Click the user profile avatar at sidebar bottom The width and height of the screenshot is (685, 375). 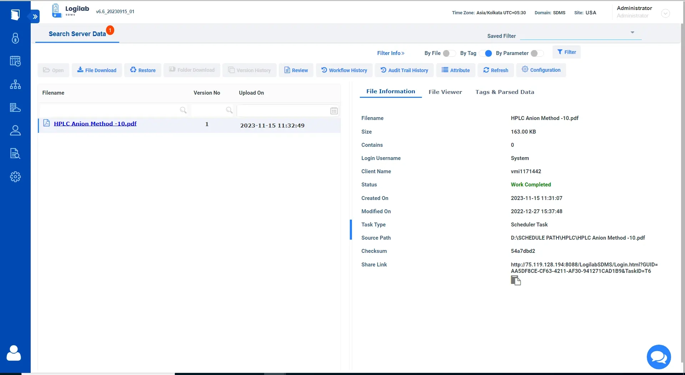click(14, 353)
